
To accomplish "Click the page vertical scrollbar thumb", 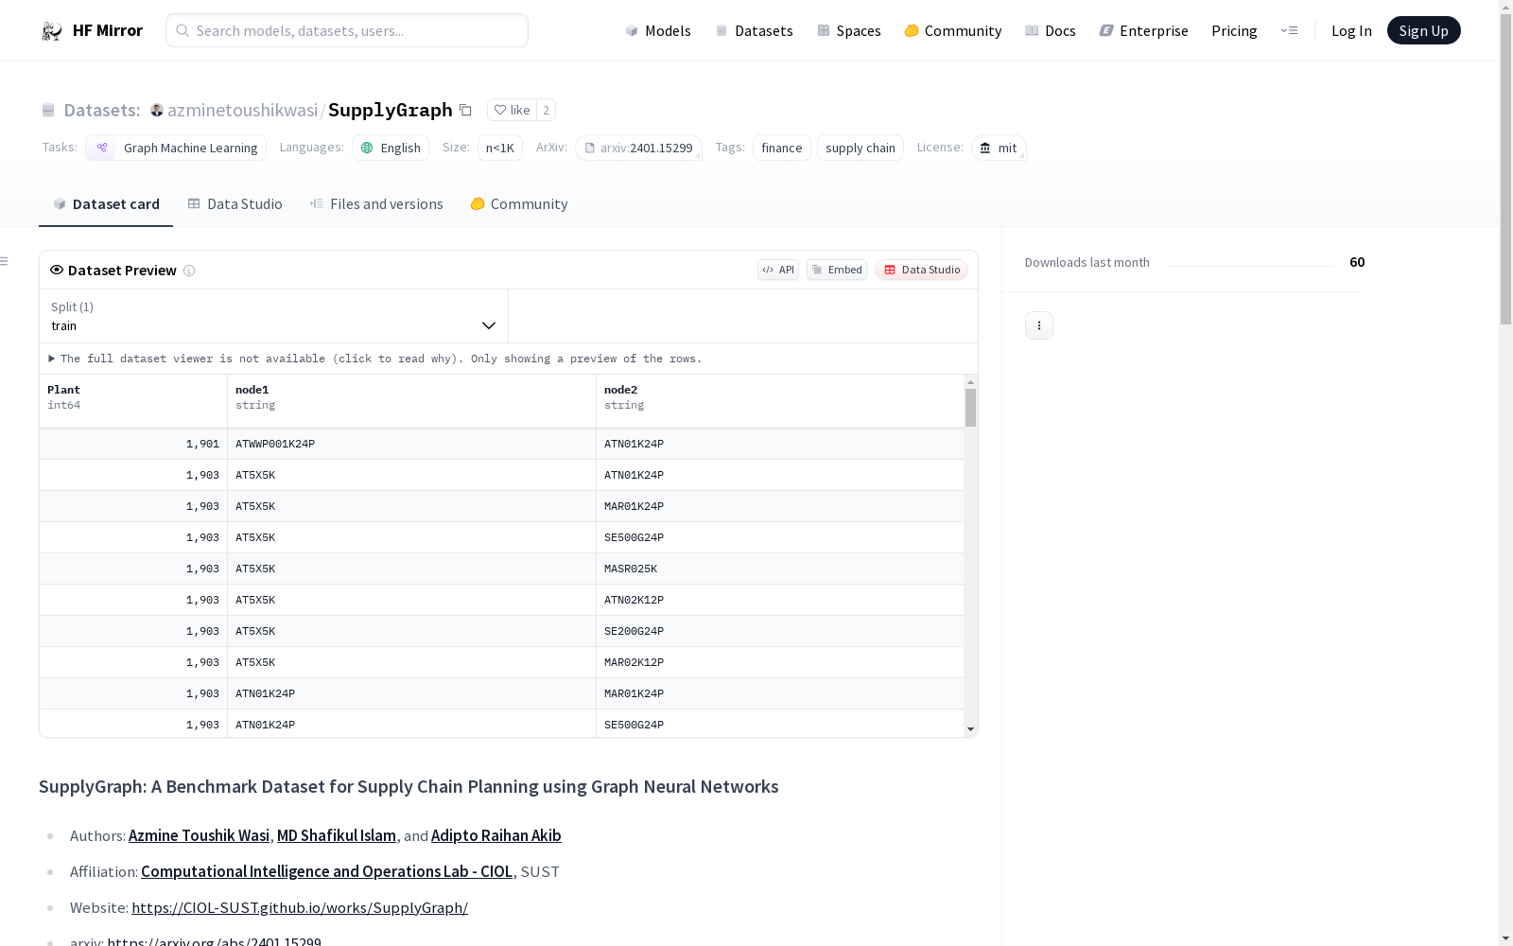I will [x=1505, y=168].
